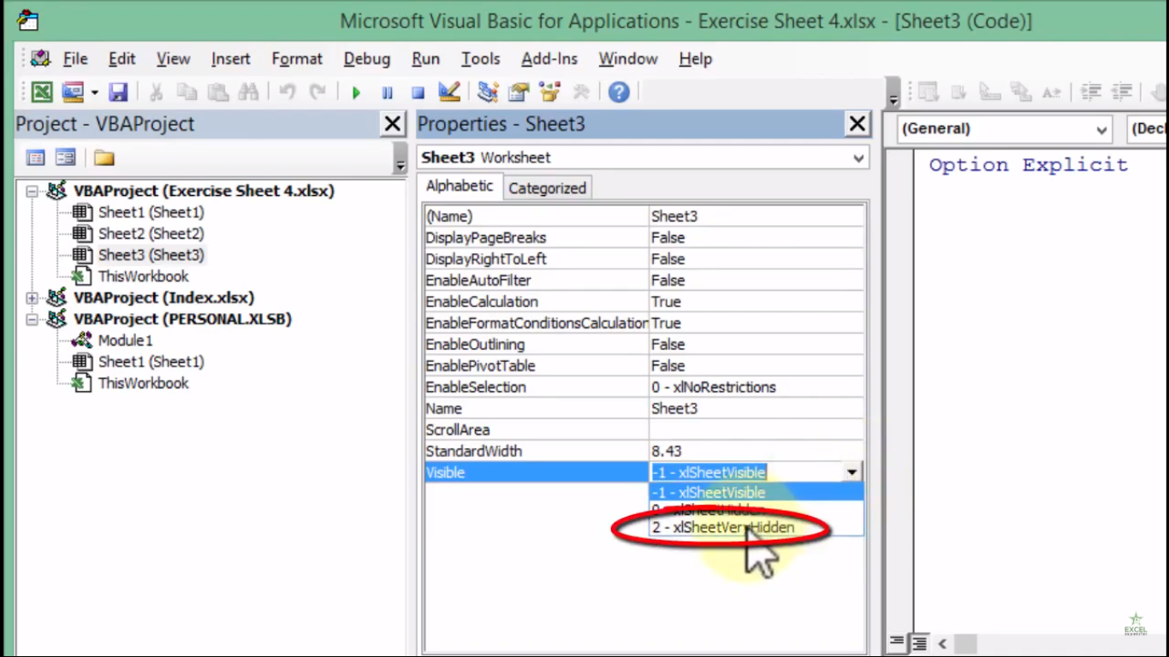Close the Properties - Sheet3 pane
Image resolution: width=1169 pixels, height=657 pixels.
[857, 124]
